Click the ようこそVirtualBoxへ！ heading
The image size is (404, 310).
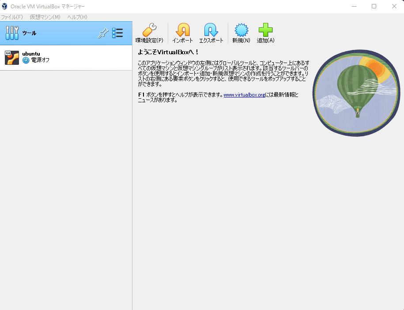[168, 52]
